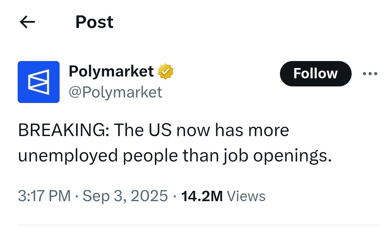Screen dimensions: 391x228
Task: Click the white logo inside blue avatar
Action: pos(39,82)
